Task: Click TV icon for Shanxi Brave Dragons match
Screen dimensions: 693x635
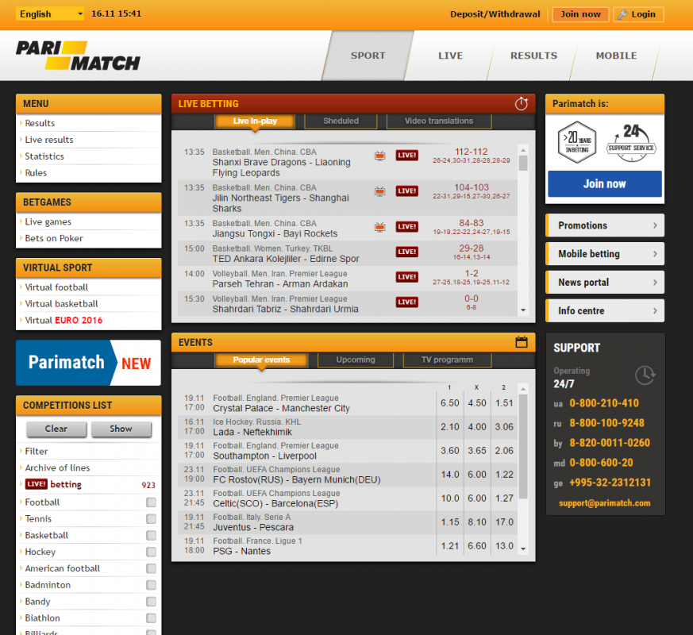Action: click(x=379, y=156)
